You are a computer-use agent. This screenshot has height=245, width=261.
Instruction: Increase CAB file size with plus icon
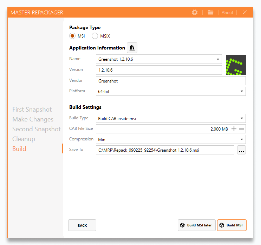click(x=234, y=129)
